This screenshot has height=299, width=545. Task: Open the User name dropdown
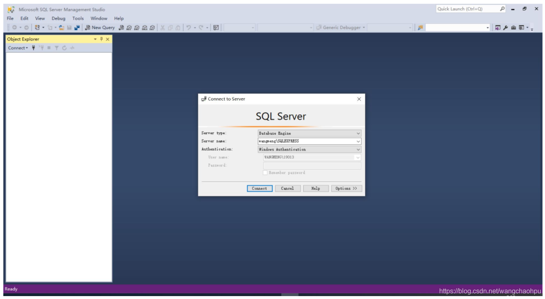click(358, 157)
